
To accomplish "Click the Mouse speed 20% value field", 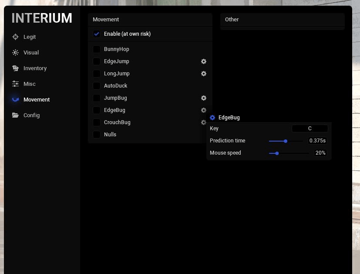I will click(320, 153).
